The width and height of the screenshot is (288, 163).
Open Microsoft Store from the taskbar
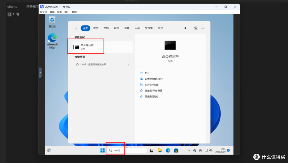coord(176,150)
